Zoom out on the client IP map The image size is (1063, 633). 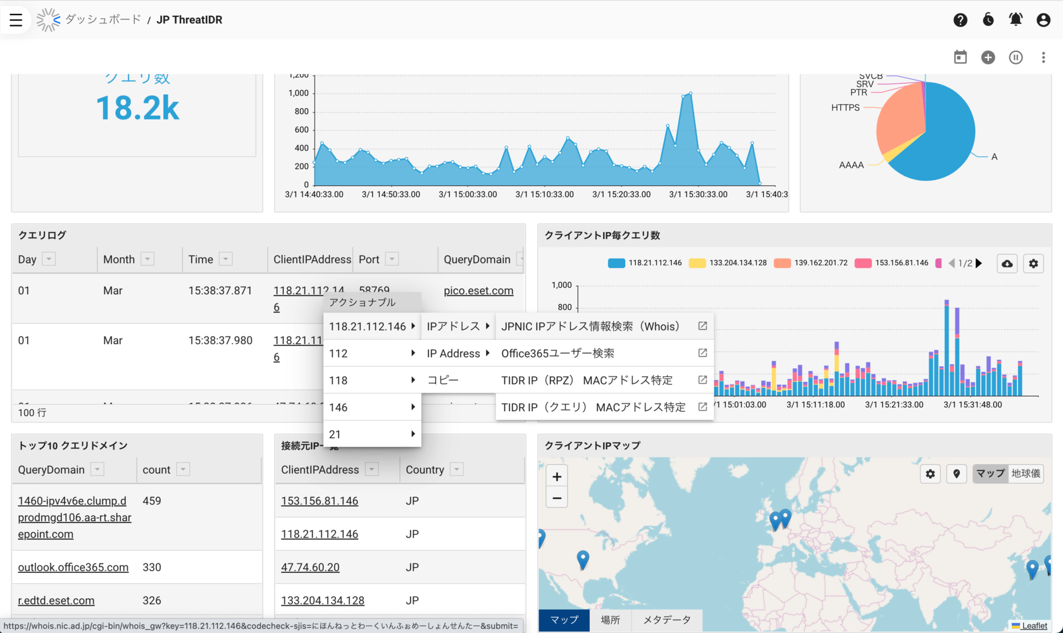tap(557, 498)
